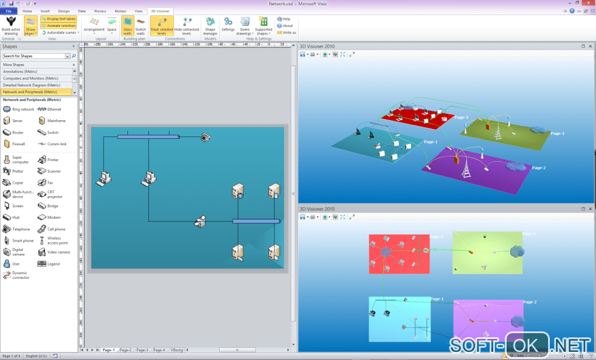Select Computers and Monitors (Metric) stencil
Viewport: 596px width, 360px height.
pos(36,78)
